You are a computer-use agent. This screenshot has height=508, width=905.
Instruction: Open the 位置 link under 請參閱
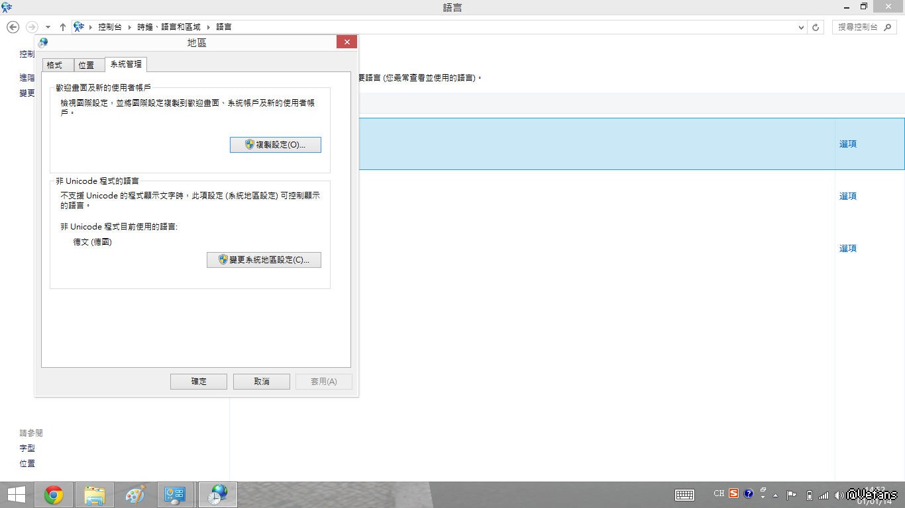pos(27,464)
